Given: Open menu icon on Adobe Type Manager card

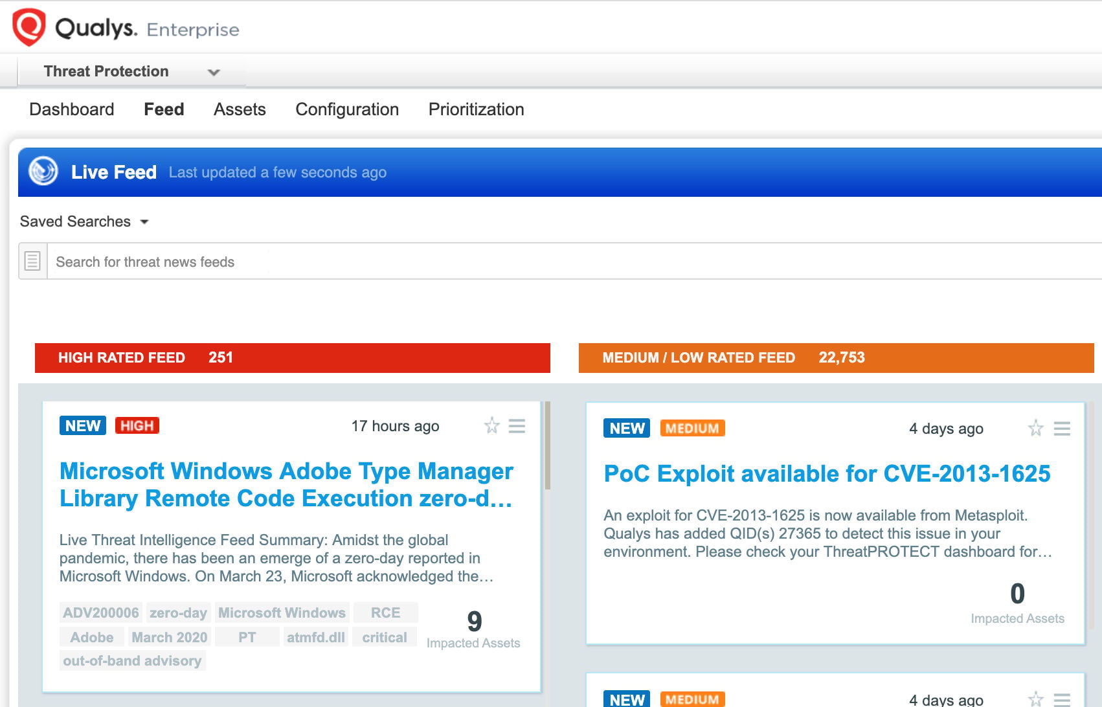Looking at the screenshot, I should tap(517, 426).
